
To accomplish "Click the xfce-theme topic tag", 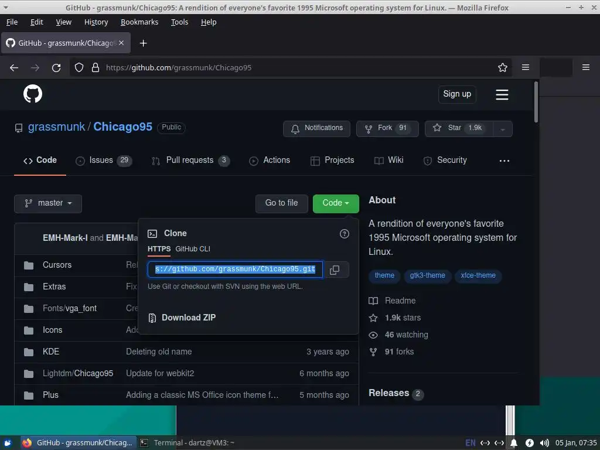I will click(478, 276).
